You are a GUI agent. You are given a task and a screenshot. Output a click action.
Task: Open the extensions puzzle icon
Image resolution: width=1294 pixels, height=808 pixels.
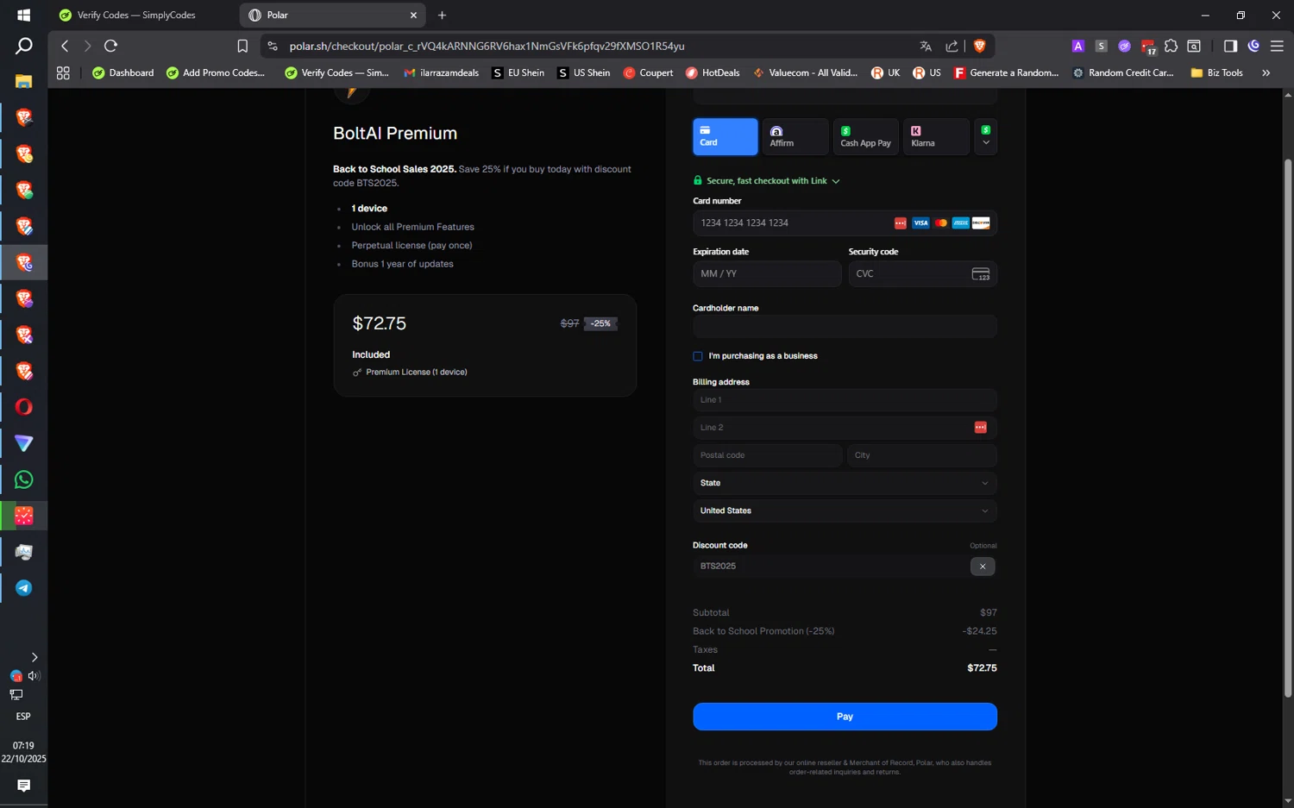pyautogui.click(x=1171, y=46)
